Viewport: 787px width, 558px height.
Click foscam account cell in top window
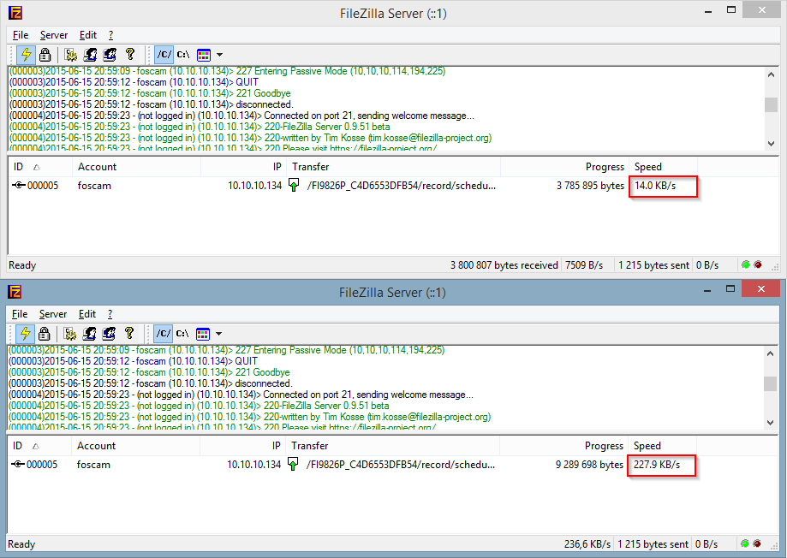tap(94, 186)
